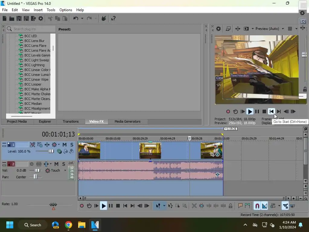Open the undo history dropdown arrow
The image size is (309, 232).
coord(82,18)
